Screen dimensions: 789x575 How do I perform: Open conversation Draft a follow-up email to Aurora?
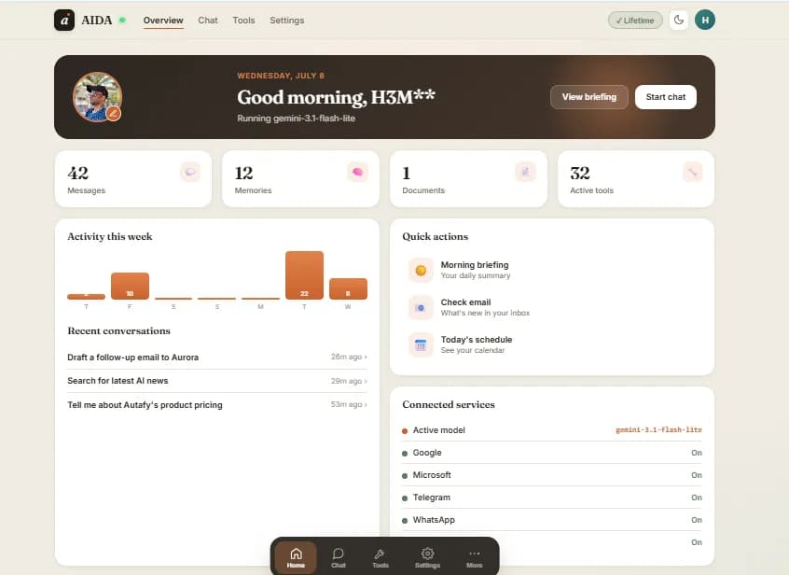coord(217,357)
